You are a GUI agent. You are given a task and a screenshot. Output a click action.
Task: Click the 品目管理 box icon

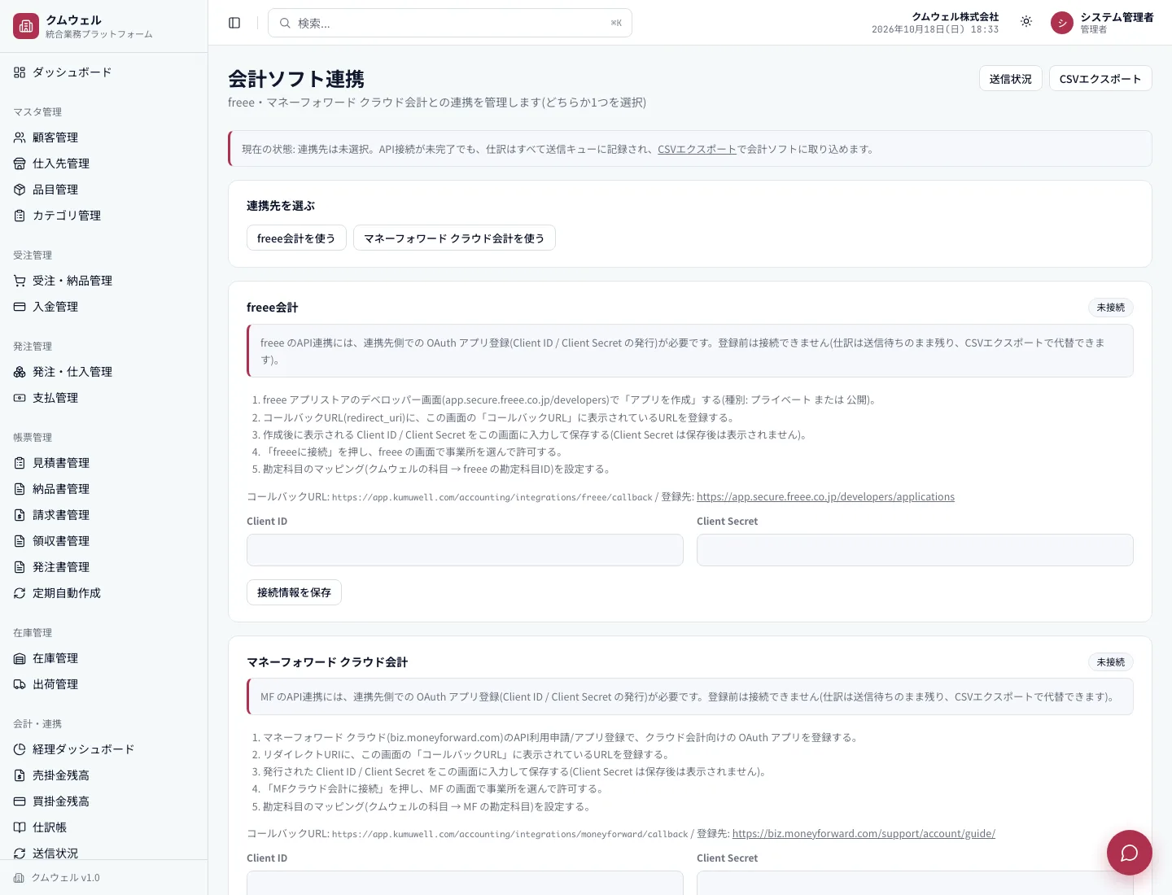pyautogui.click(x=20, y=190)
